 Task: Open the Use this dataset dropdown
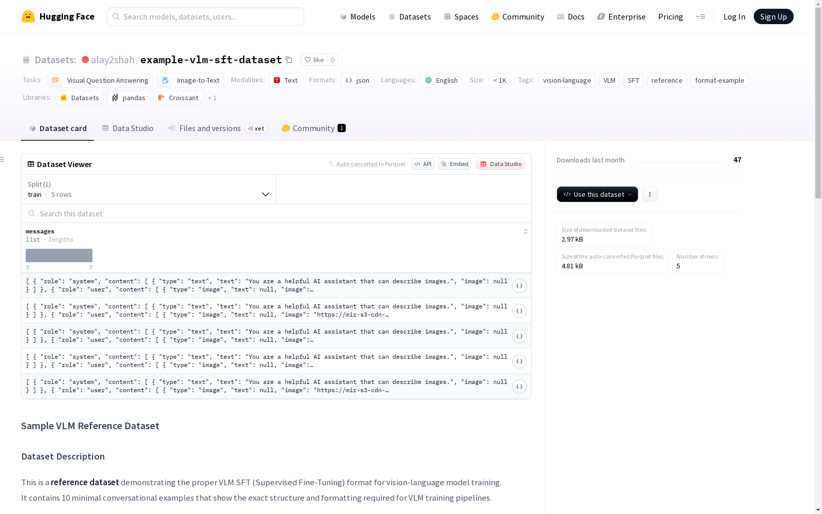point(597,194)
